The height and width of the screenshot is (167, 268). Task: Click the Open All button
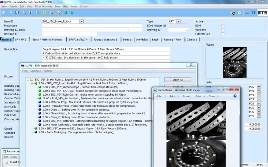coord(178,80)
